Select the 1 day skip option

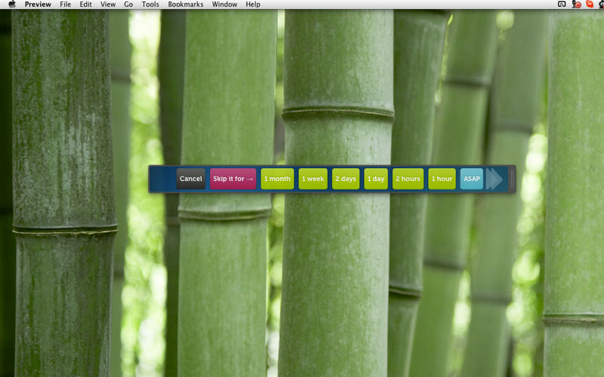pos(376,179)
